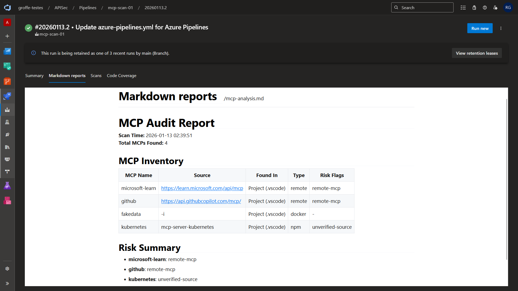Open Project settings gear icon
The height and width of the screenshot is (291, 518).
click(7, 269)
